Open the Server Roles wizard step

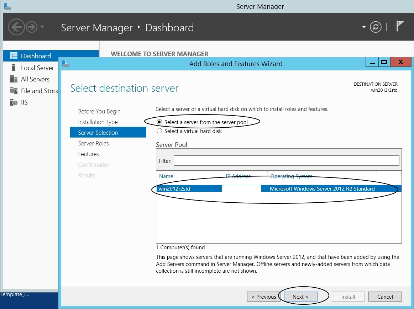click(93, 143)
